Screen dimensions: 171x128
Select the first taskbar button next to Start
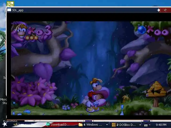[x=26, y=125]
